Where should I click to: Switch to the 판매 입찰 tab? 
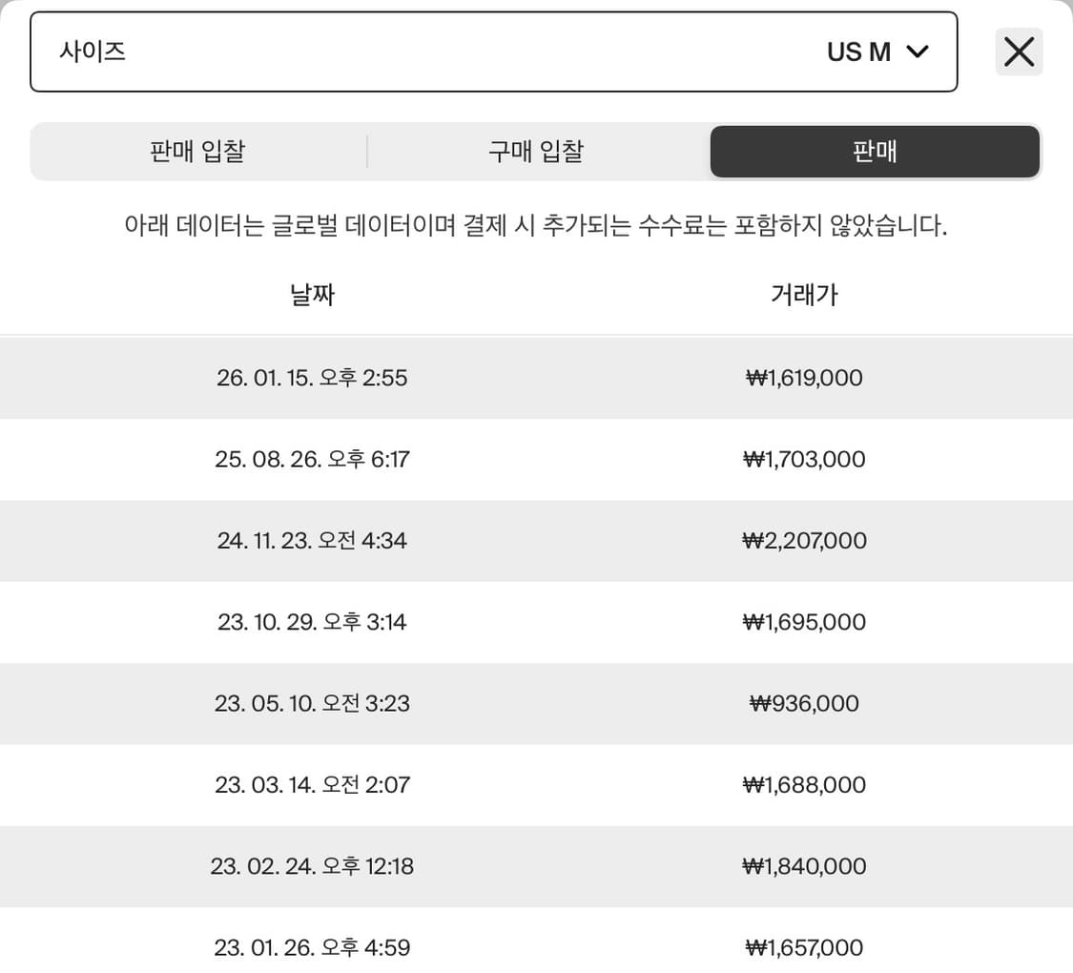196,151
